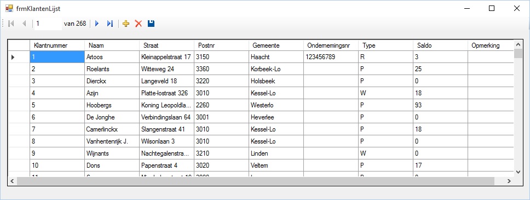Click the vertical scrollbar thumb

pyautogui.click(x=518, y=54)
